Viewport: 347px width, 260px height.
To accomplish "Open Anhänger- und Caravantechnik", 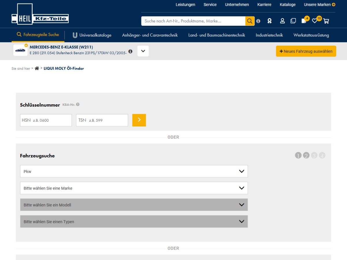I will coord(150,35).
